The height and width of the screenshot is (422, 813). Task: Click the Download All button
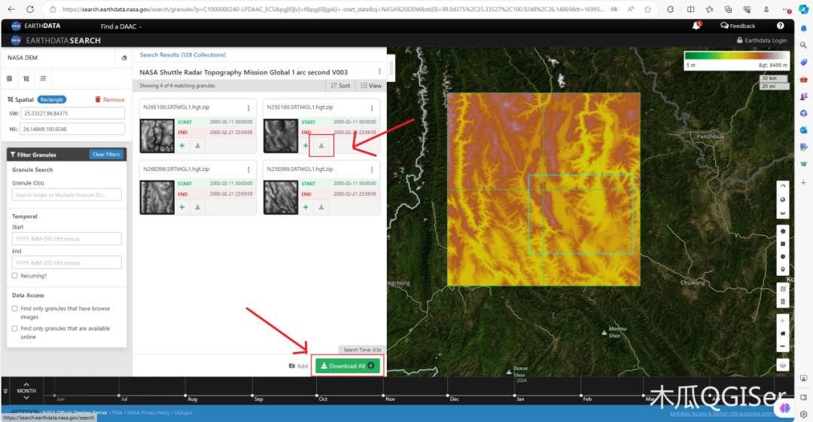click(x=347, y=366)
